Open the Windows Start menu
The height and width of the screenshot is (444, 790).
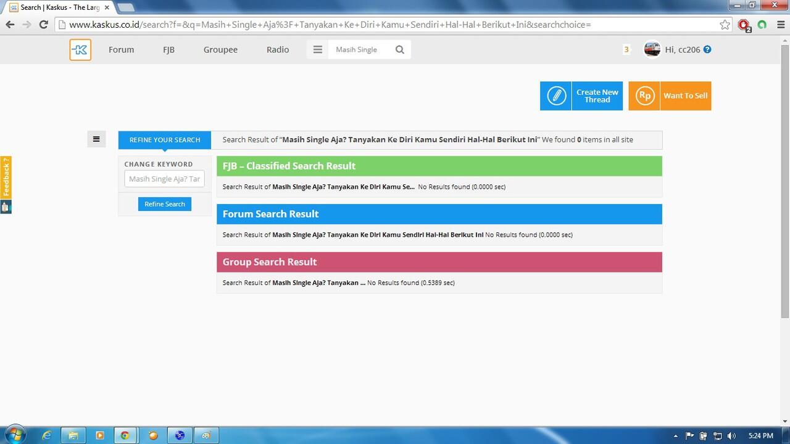click(15, 435)
